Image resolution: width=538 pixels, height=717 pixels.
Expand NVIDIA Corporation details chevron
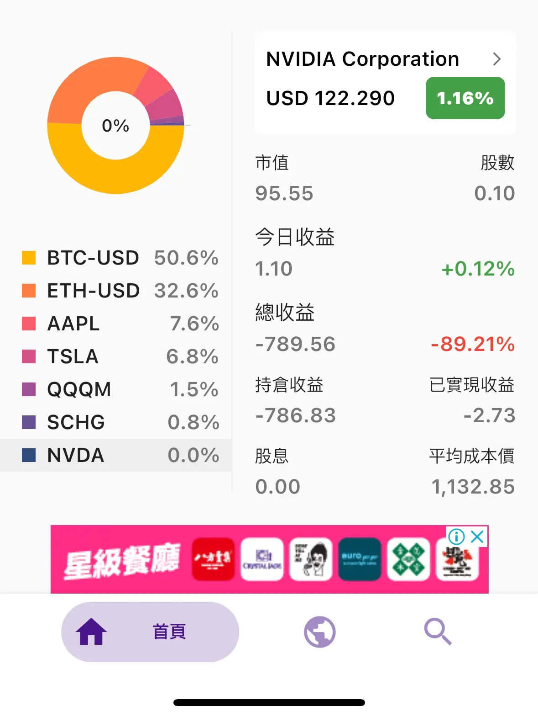coord(497,59)
